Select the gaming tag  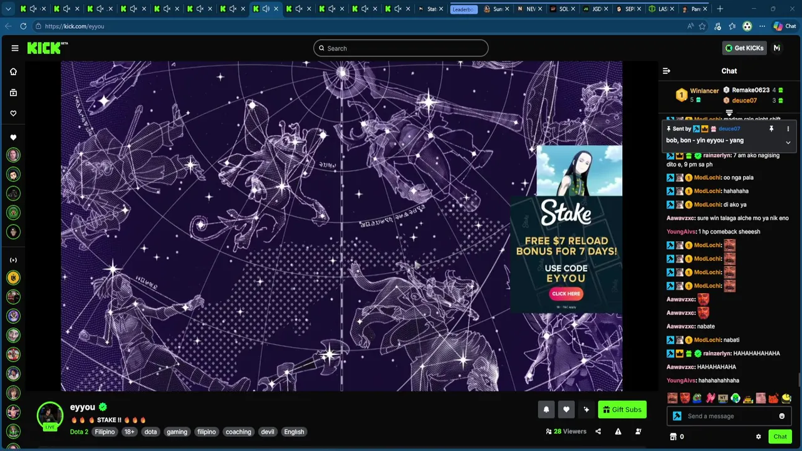(177, 432)
